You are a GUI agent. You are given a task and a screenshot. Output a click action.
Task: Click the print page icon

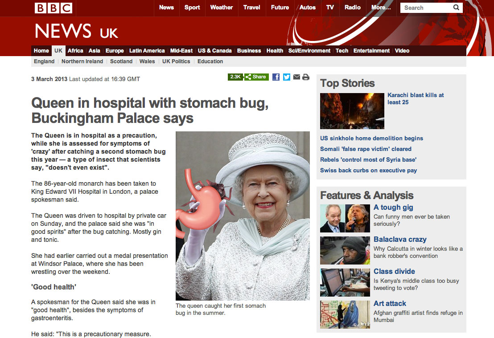click(x=305, y=77)
